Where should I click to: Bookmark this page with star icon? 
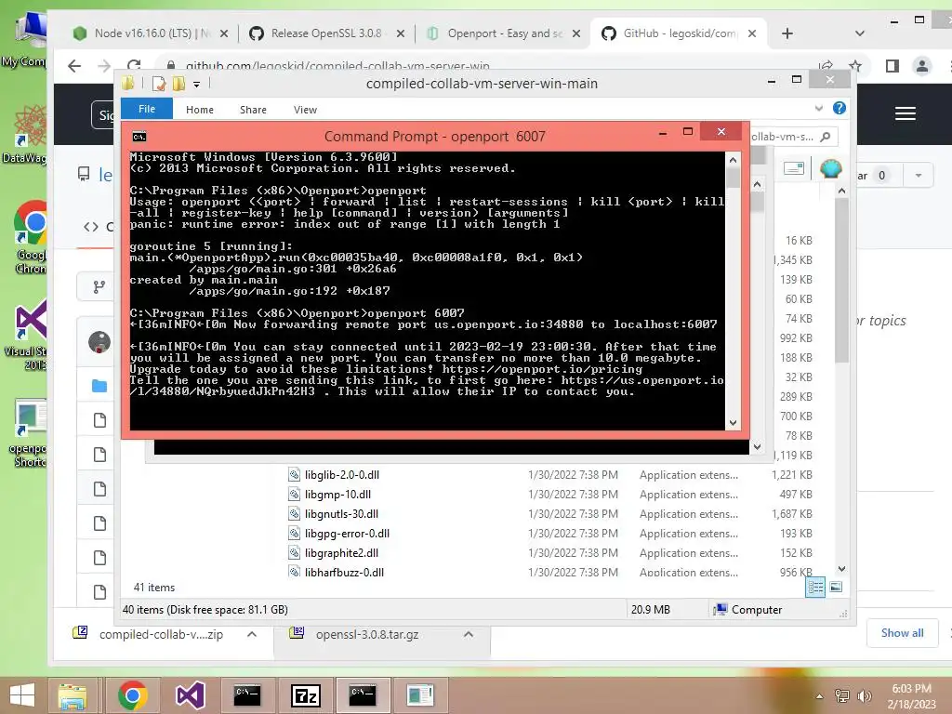pyautogui.click(x=855, y=66)
